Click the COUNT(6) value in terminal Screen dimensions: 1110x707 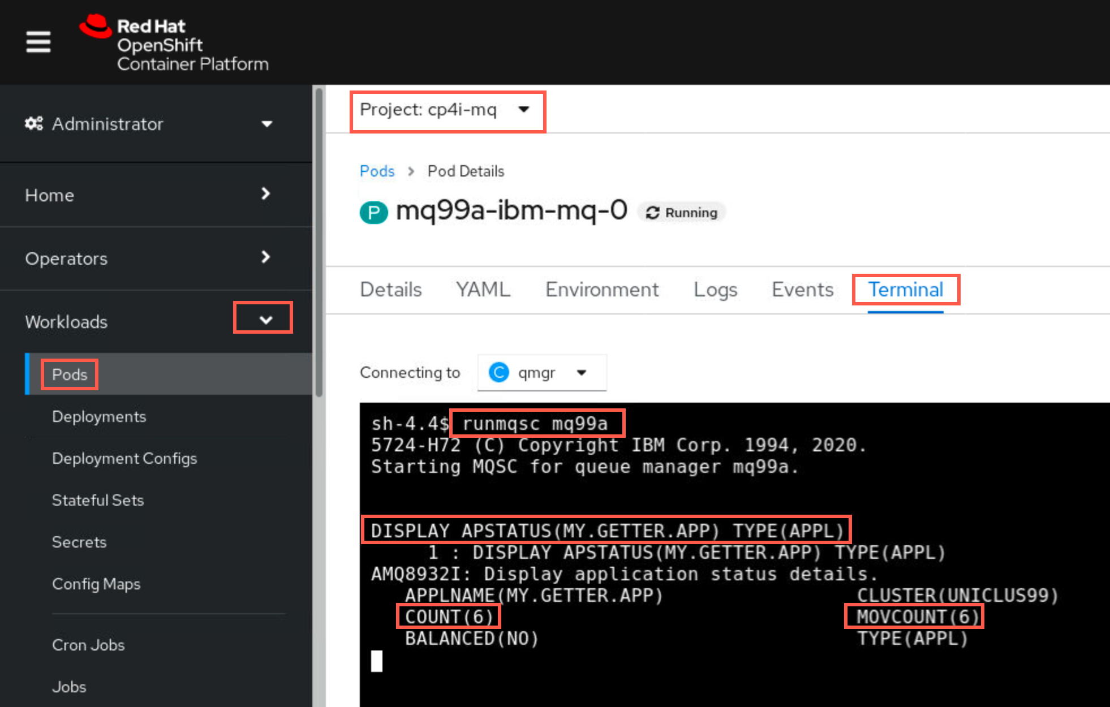pyautogui.click(x=449, y=617)
